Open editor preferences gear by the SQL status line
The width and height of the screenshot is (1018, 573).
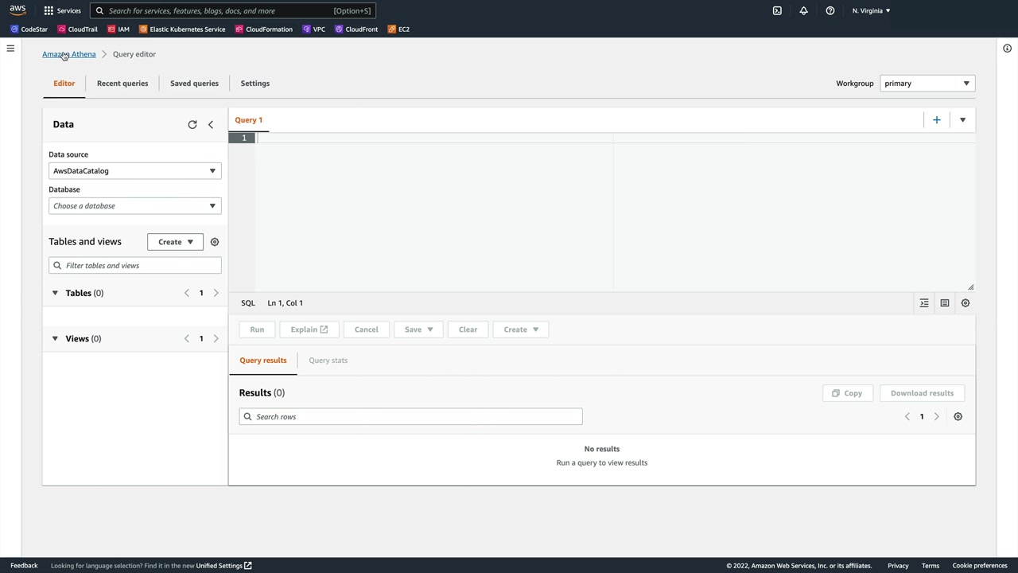click(966, 303)
